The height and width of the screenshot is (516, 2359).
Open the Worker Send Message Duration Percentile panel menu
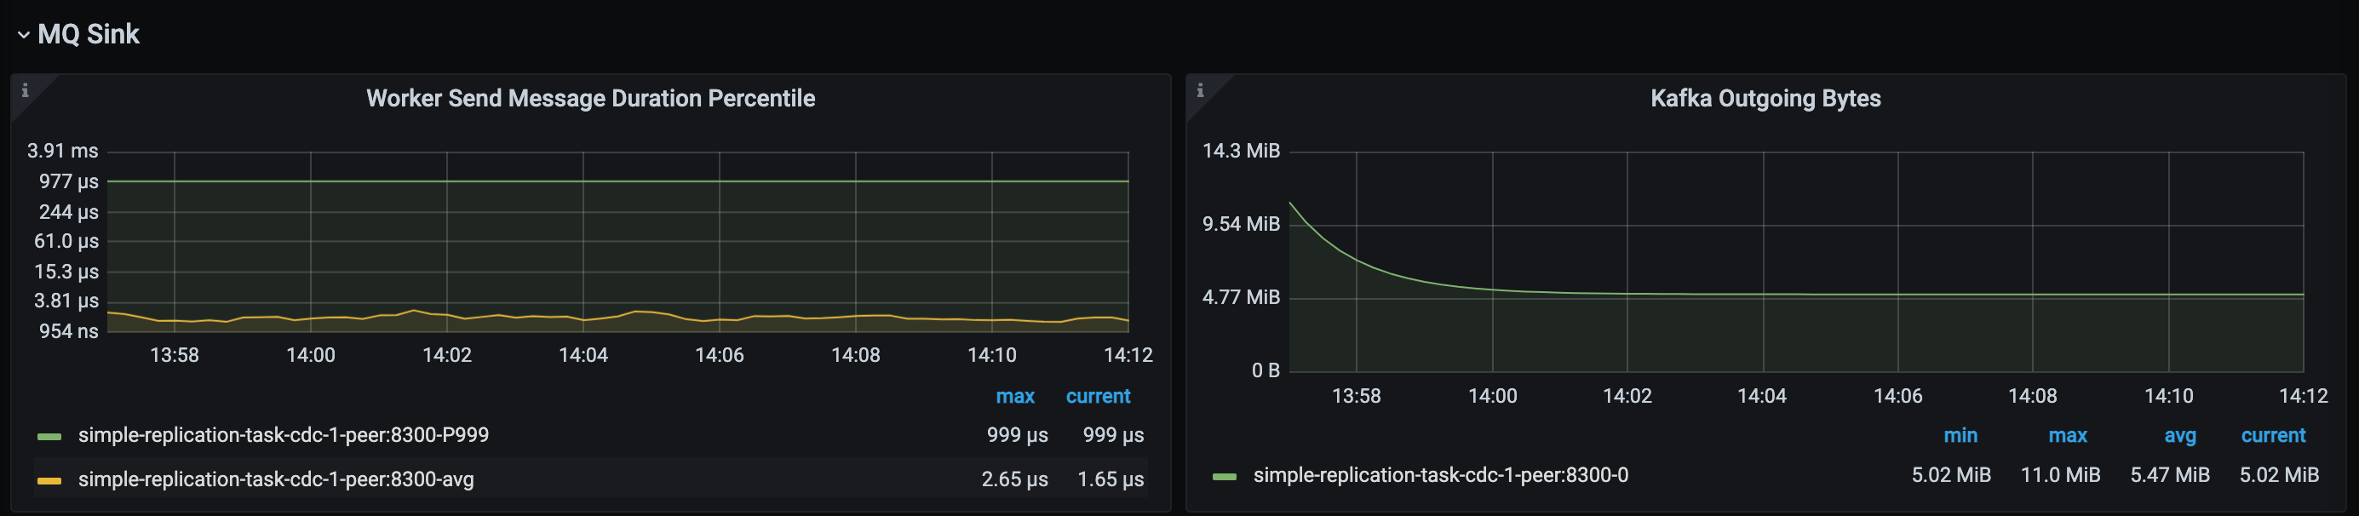(589, 98)
